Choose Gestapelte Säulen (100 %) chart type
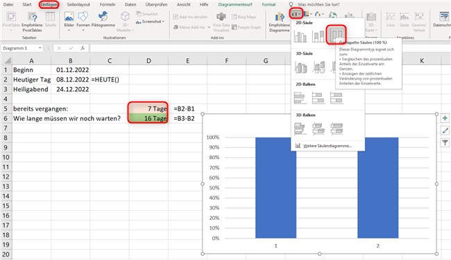Viewport: 451px width, 260px height. [336, 35]
